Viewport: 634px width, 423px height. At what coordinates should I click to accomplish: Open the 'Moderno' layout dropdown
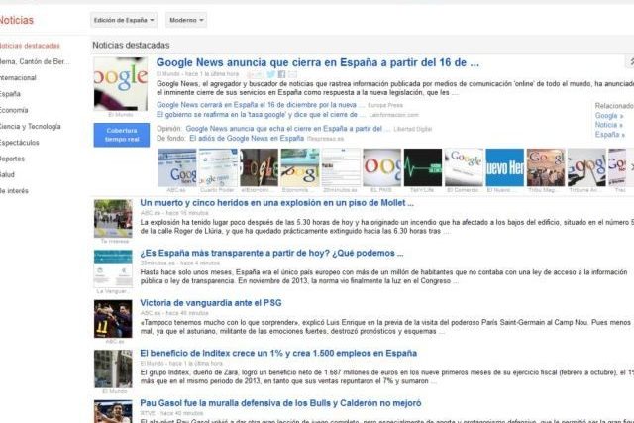click(186, 20)
